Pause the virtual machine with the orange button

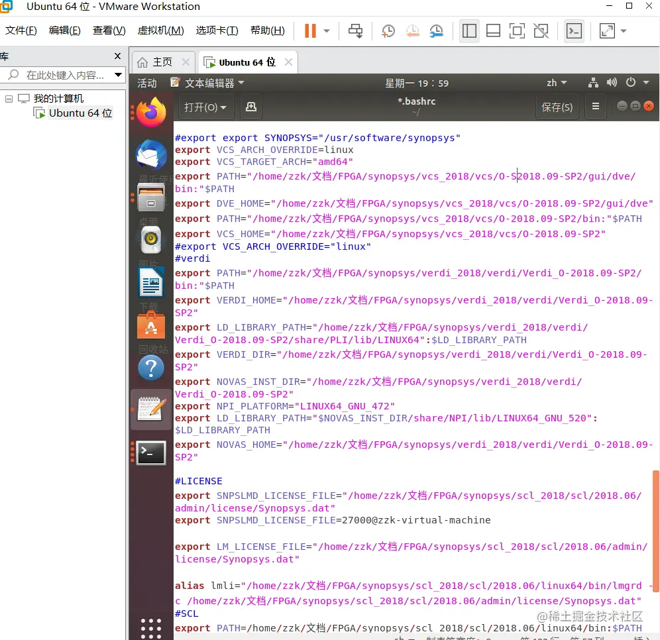[310, 30]
